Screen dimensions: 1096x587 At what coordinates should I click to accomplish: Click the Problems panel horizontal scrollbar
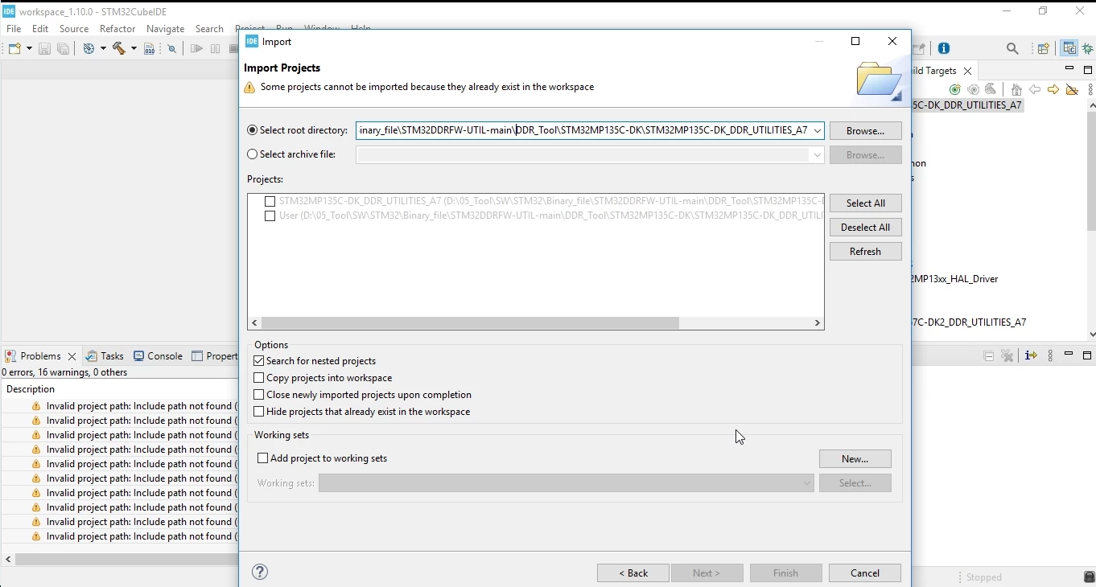126,559
